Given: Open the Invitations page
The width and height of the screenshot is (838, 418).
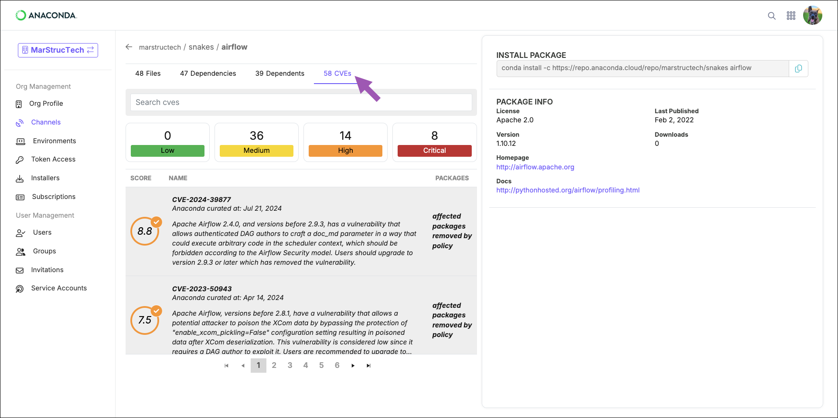Looking at the screenshot, I should coord(47,270).
